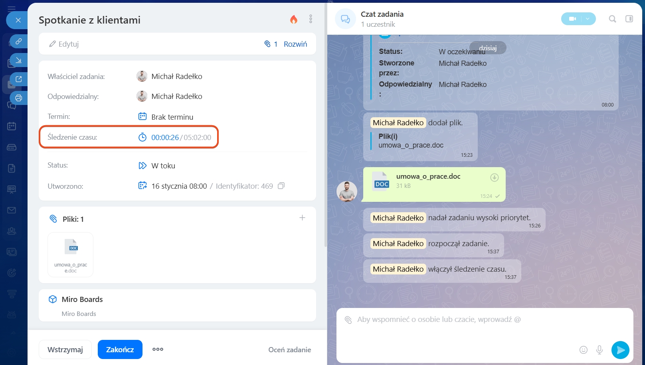Click the Miro Boards cube icon
The height and width of the screenshot is (365, 645).
pyautogui.click(x=53, y=299)
